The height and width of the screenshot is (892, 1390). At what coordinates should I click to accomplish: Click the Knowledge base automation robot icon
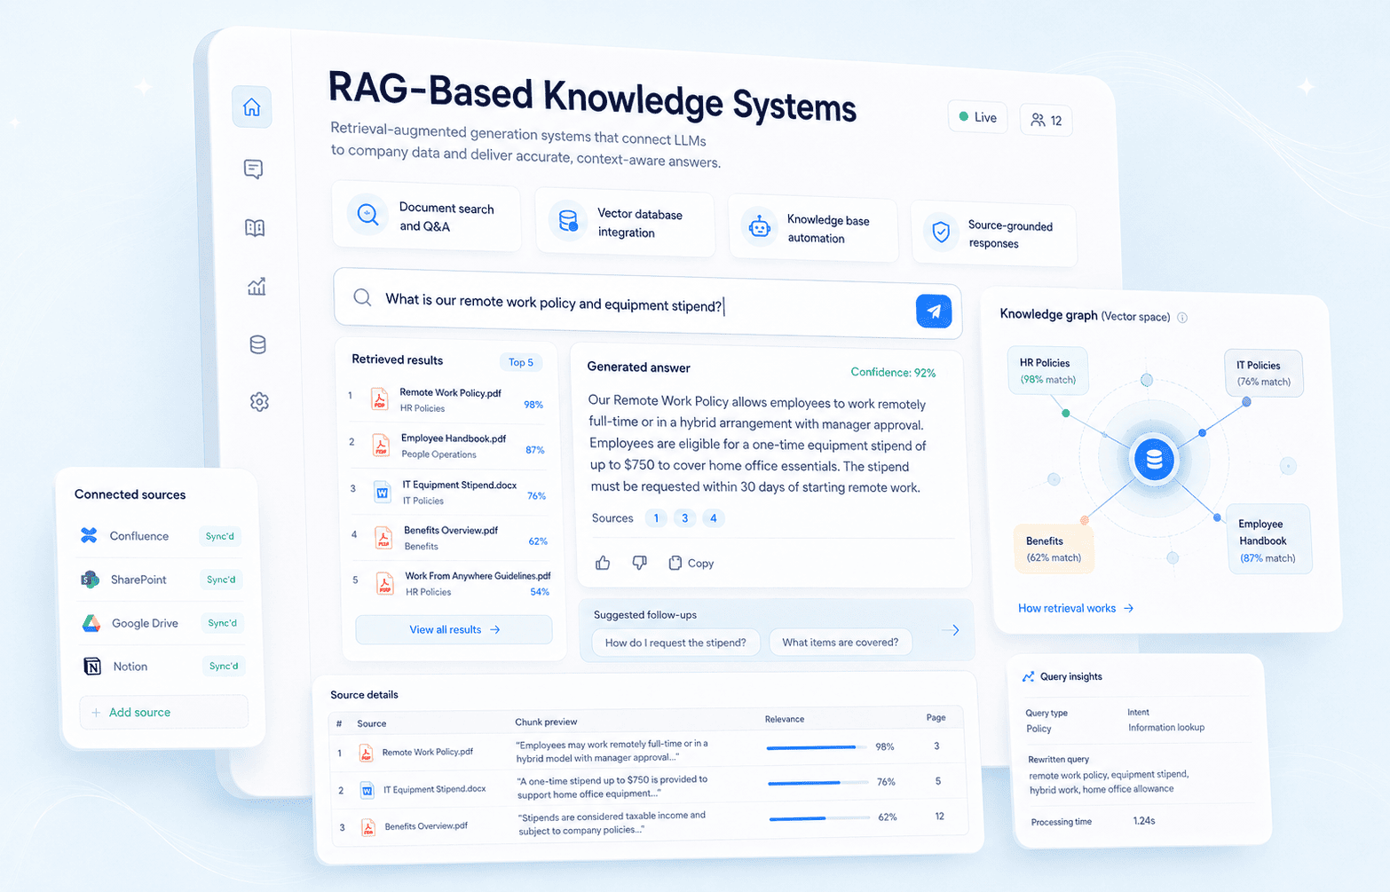click(x=759, y=227)
